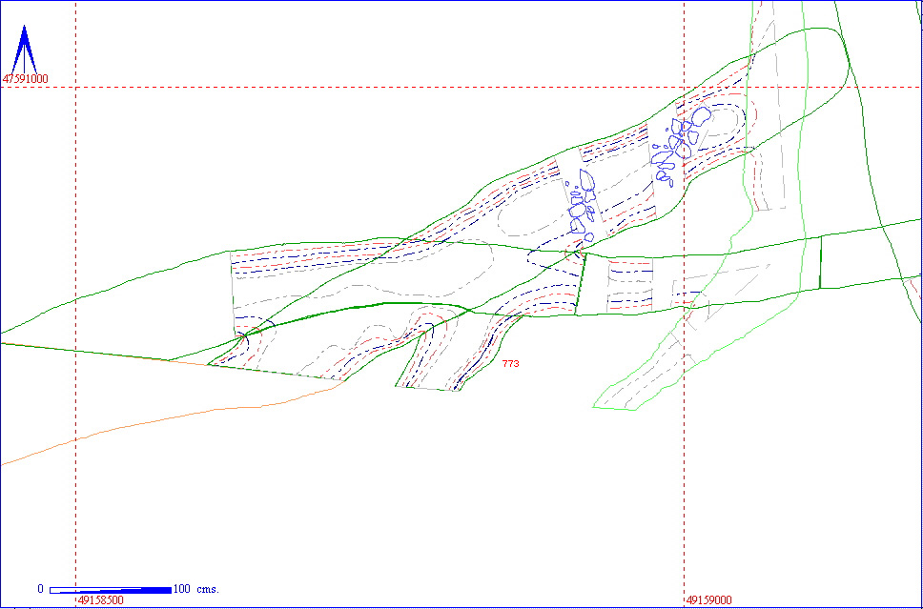The image size is (923, 609).
Task: Click the context label 773
Action: tap(511, 364)
